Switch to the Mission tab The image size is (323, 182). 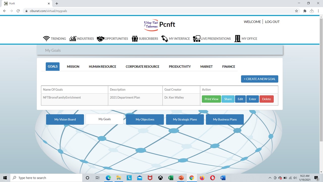(x=73, y=66)
